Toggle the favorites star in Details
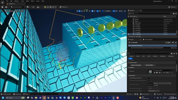 click(174, 53)
